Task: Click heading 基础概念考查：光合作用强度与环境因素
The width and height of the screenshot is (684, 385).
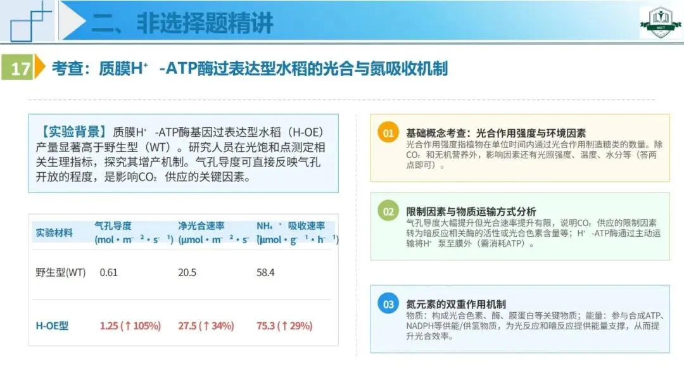Action: [496, 133]
